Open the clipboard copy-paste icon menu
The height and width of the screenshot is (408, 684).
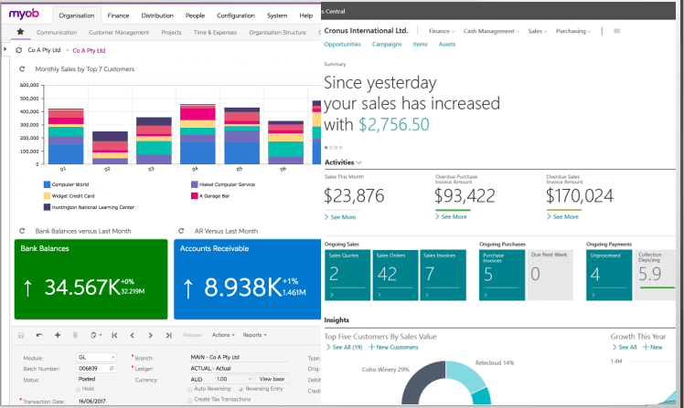point(95,335)
